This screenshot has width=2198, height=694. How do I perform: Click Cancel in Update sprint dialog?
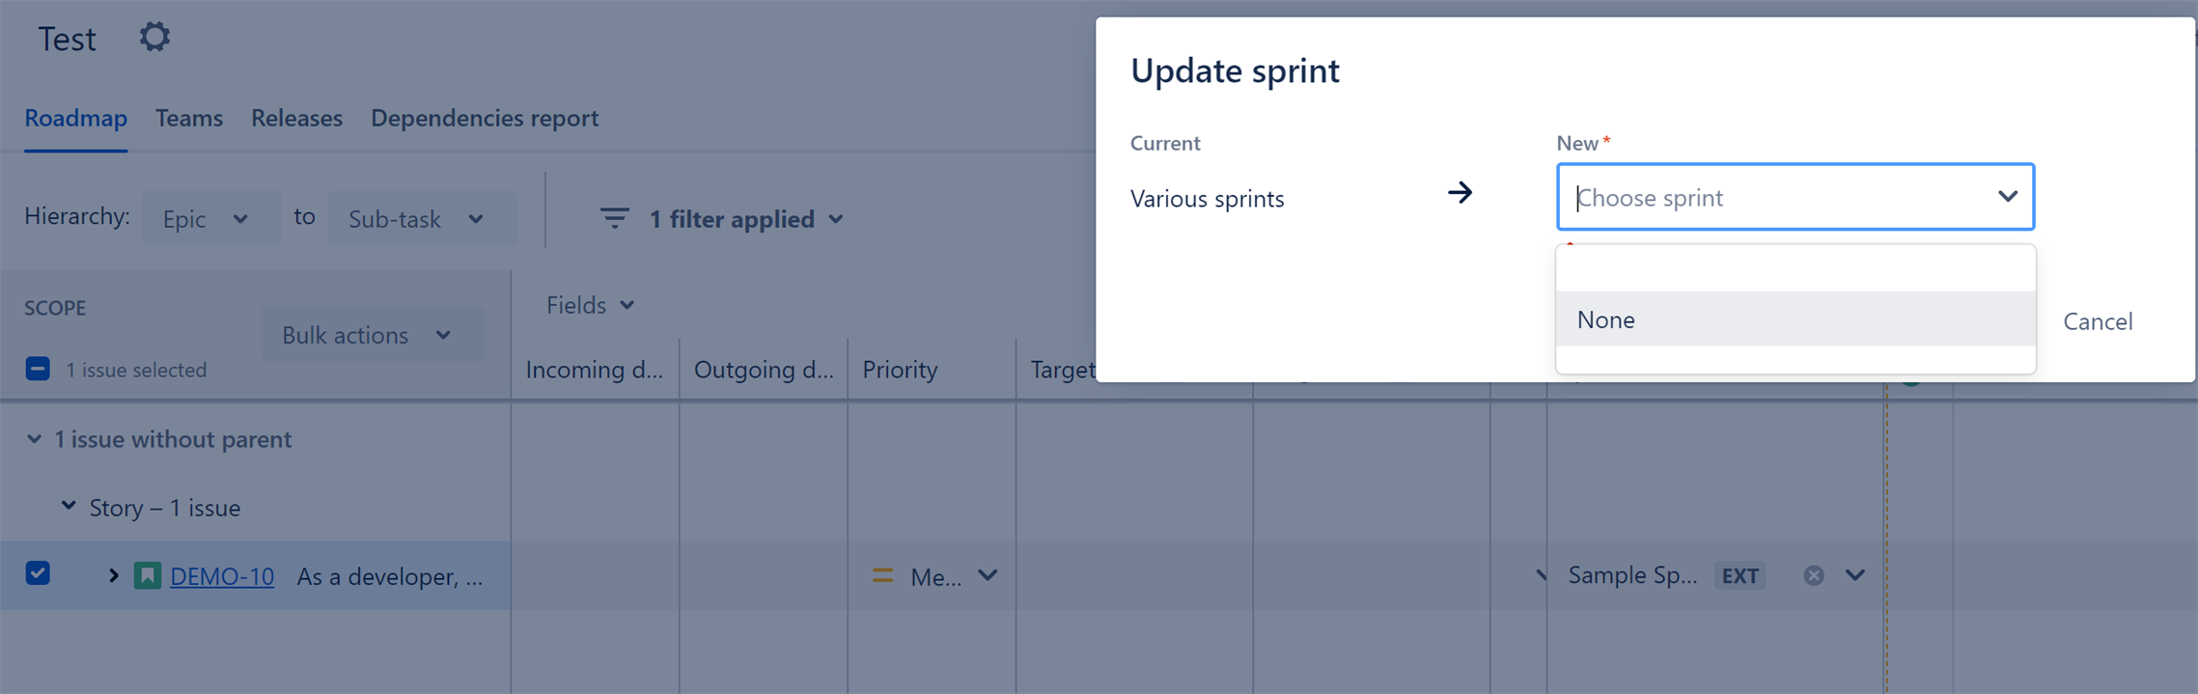point(2098,321)
